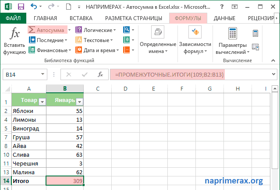Click the fx button in the formula bar
This screenshot has height=190, width=280.
pos(100,74)
